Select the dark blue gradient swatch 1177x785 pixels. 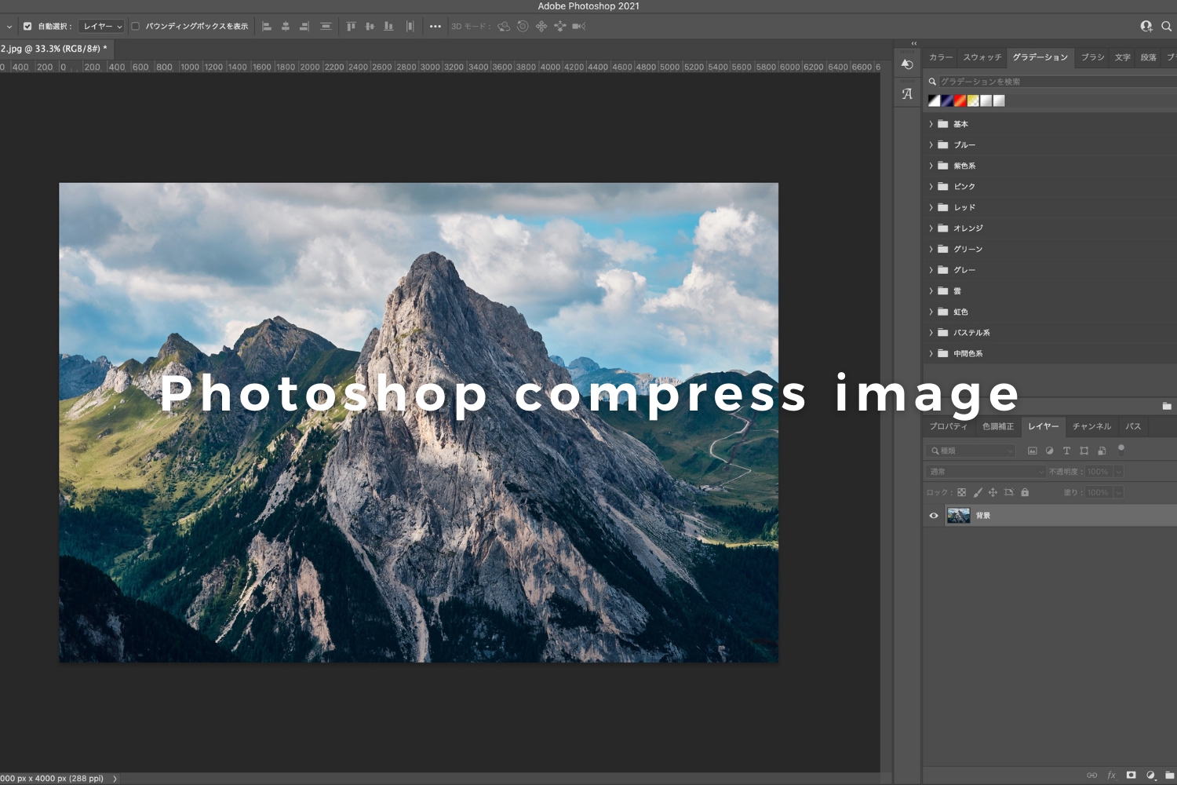pyautogui.click(x=947, y=100)
